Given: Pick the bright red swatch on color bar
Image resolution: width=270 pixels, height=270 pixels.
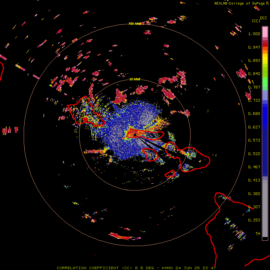Looking at the screenshot, I should [x=265, y=45].
